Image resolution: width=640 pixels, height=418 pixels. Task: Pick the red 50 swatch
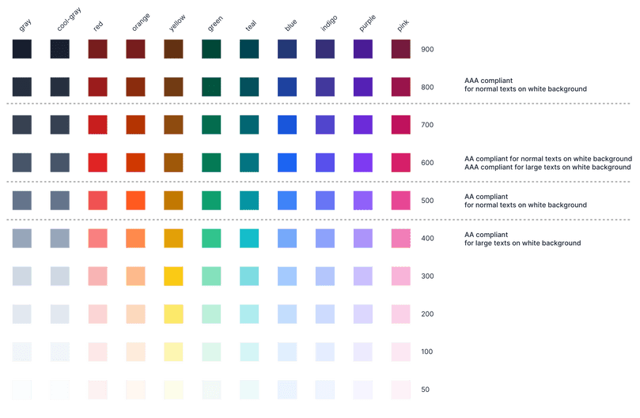tap(98, 390)
